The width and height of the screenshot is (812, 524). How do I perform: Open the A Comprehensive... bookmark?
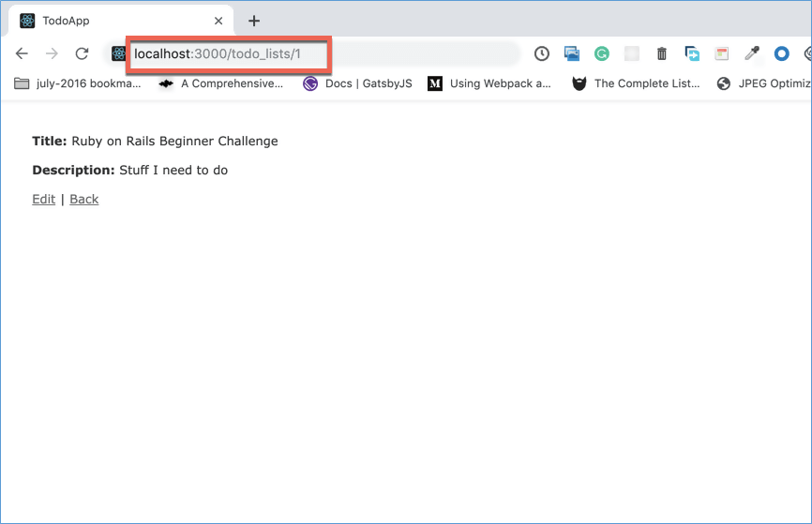[x=220, y=83]
